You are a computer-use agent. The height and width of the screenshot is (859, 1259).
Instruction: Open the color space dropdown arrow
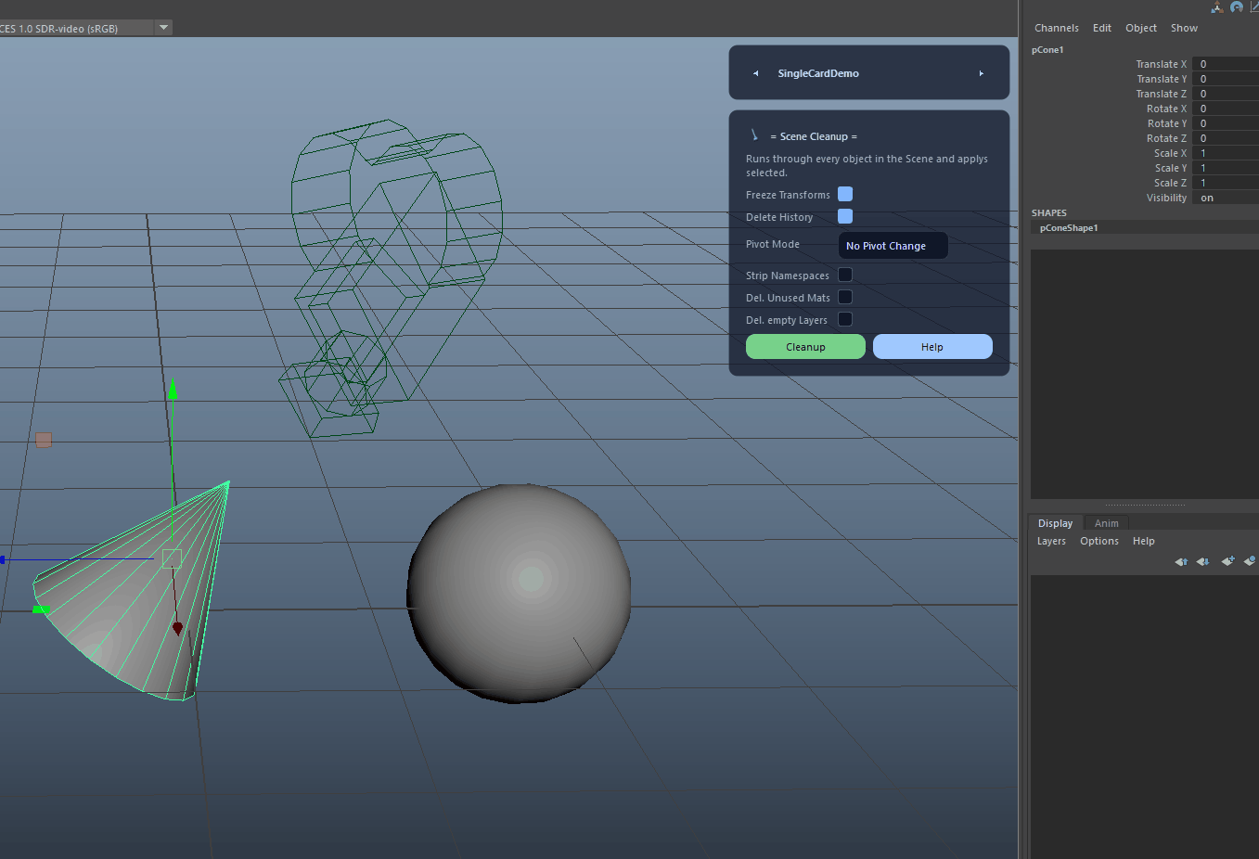click(x=164, y=28)
